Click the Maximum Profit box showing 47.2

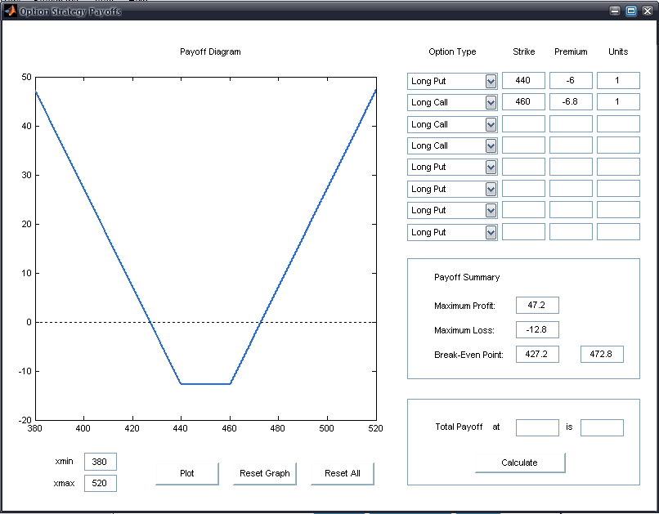pyautogui.click(x=537, y=306)
